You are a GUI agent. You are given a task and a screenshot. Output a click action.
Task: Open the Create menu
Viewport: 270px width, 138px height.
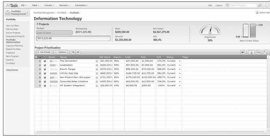click(x=49, y=6)
